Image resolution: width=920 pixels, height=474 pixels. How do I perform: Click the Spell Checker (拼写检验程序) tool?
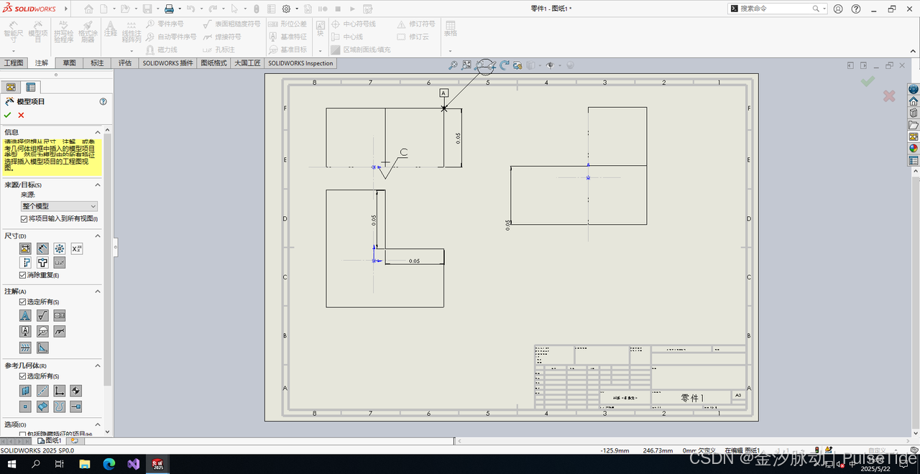click(x=64, y=32)
